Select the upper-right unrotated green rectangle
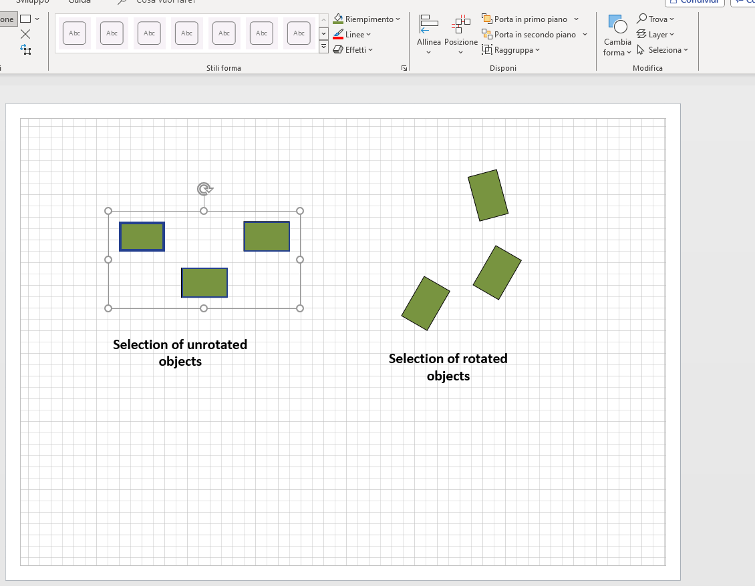The image size is (755, 586). tap(267, 236)
